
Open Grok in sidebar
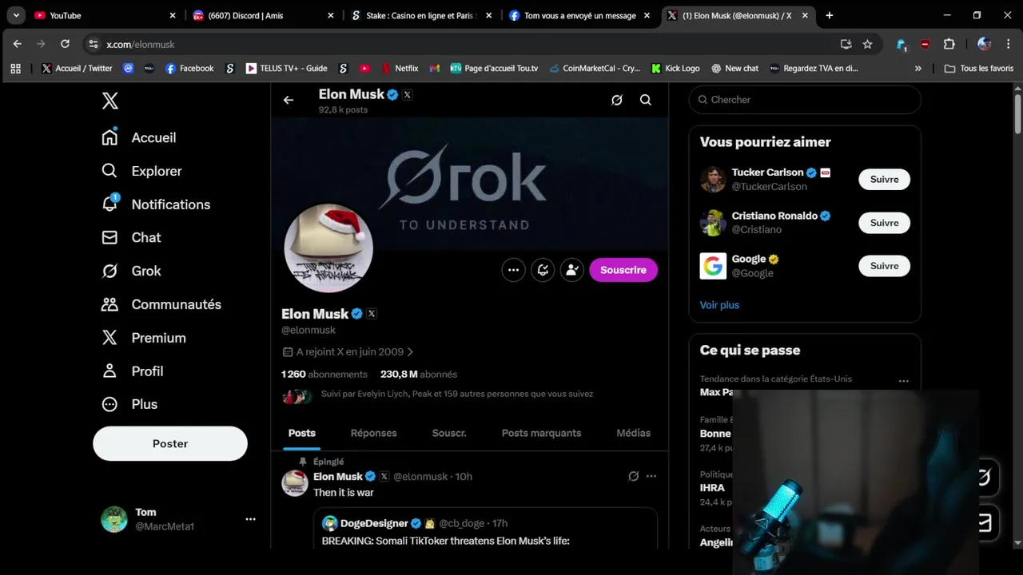[x=131, y=271]
